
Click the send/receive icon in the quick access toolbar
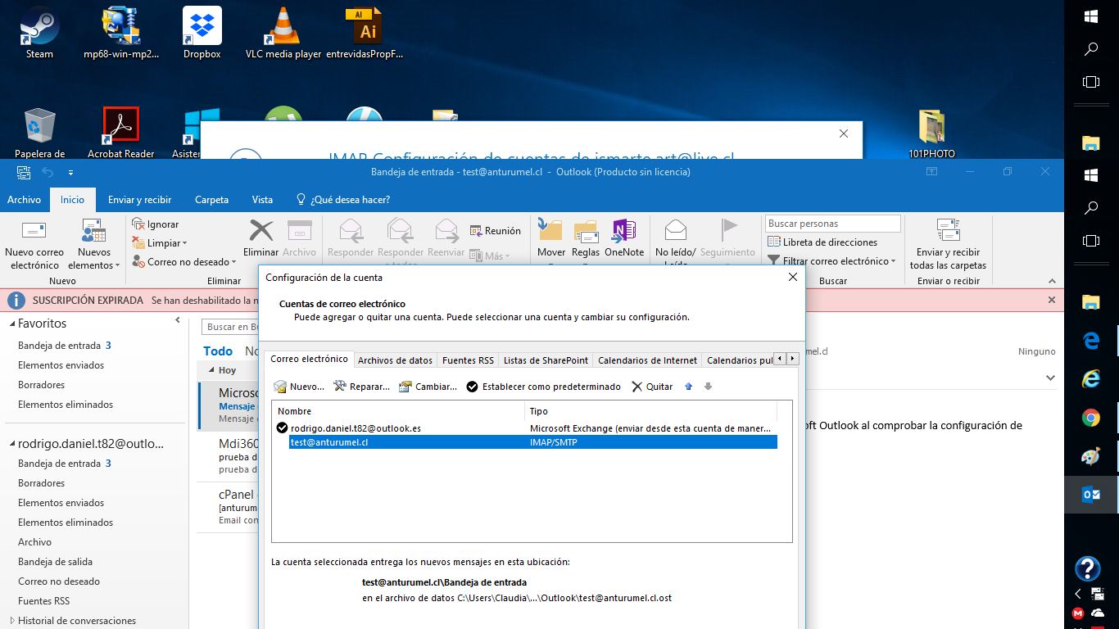click(x=24, y=172)
